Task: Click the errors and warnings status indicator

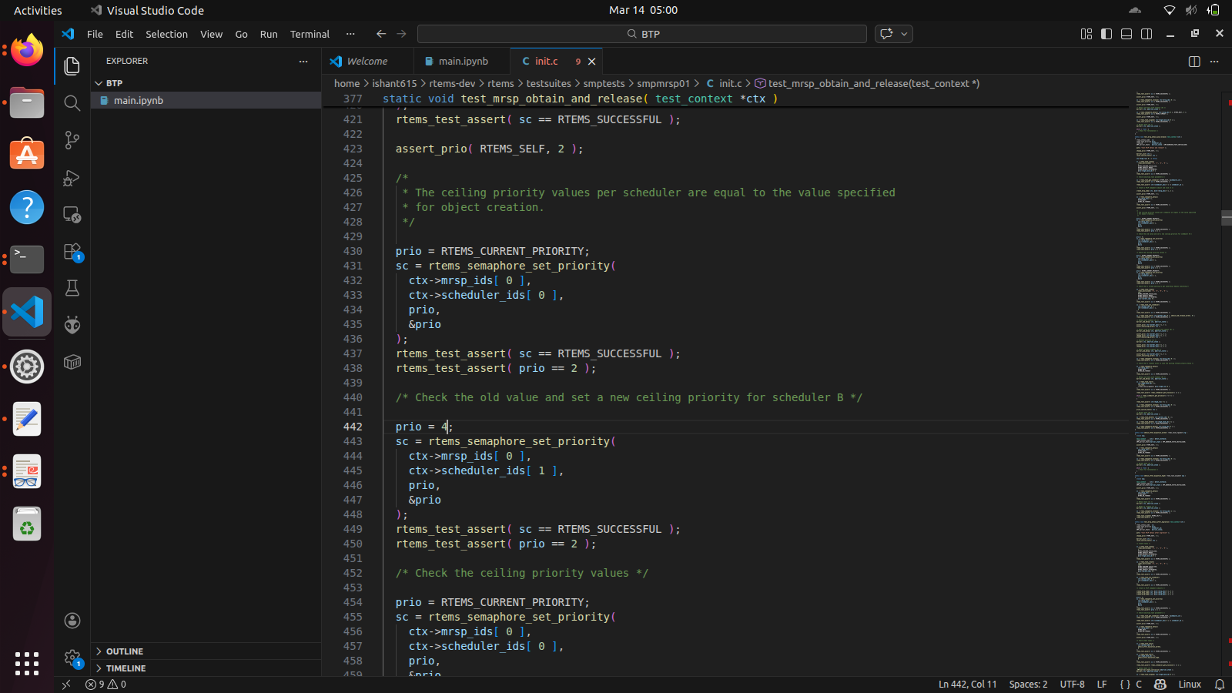Action: pos(105,685)
